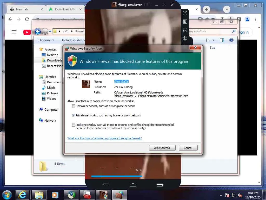Click the emulator loading progress bar
The width and height of the screenshot is (266, 200).
coord(117,176)
